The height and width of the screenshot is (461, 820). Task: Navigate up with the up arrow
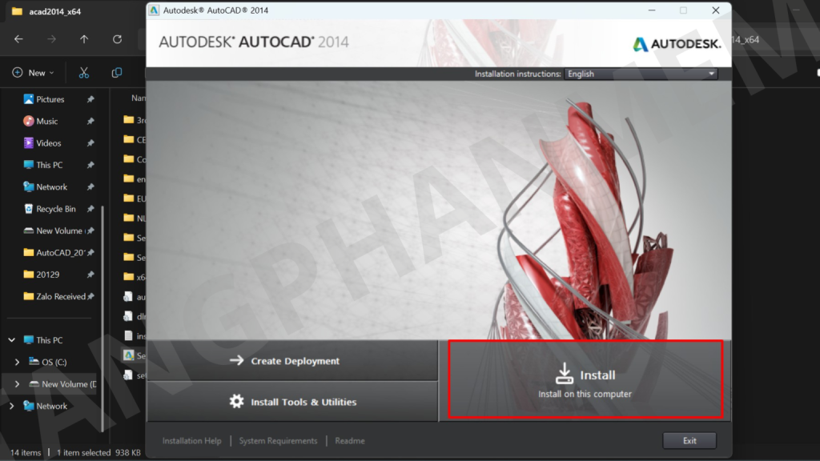point(84,39)
